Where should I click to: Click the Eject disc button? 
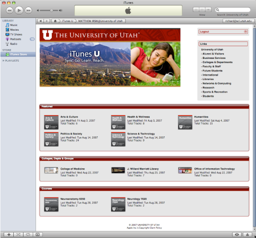(247, 234)
